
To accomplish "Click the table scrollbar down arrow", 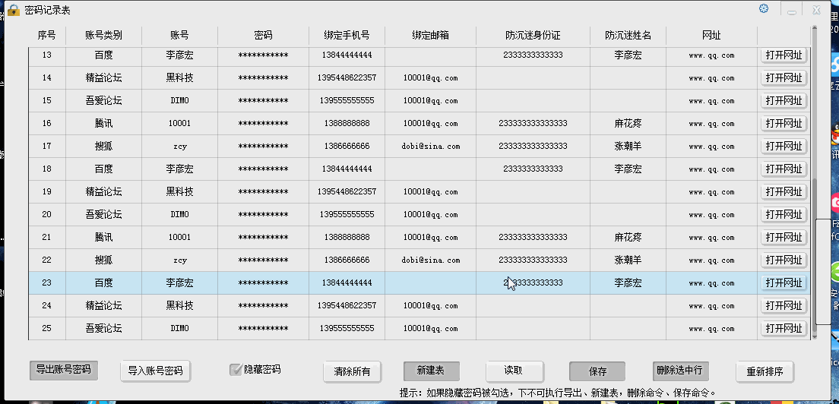I will [x=815, y=336].
